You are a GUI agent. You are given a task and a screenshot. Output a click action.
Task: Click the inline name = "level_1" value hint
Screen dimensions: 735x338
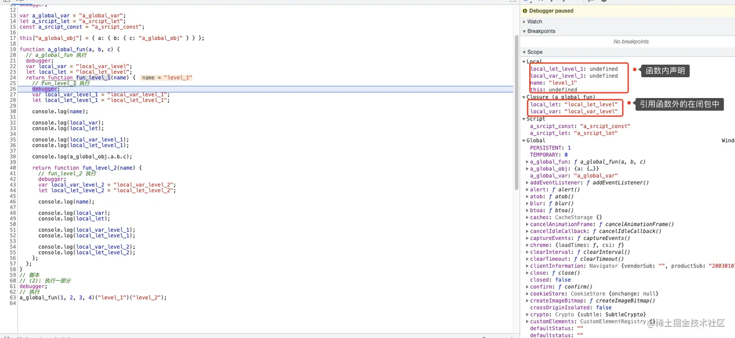(x=167, y=78)
